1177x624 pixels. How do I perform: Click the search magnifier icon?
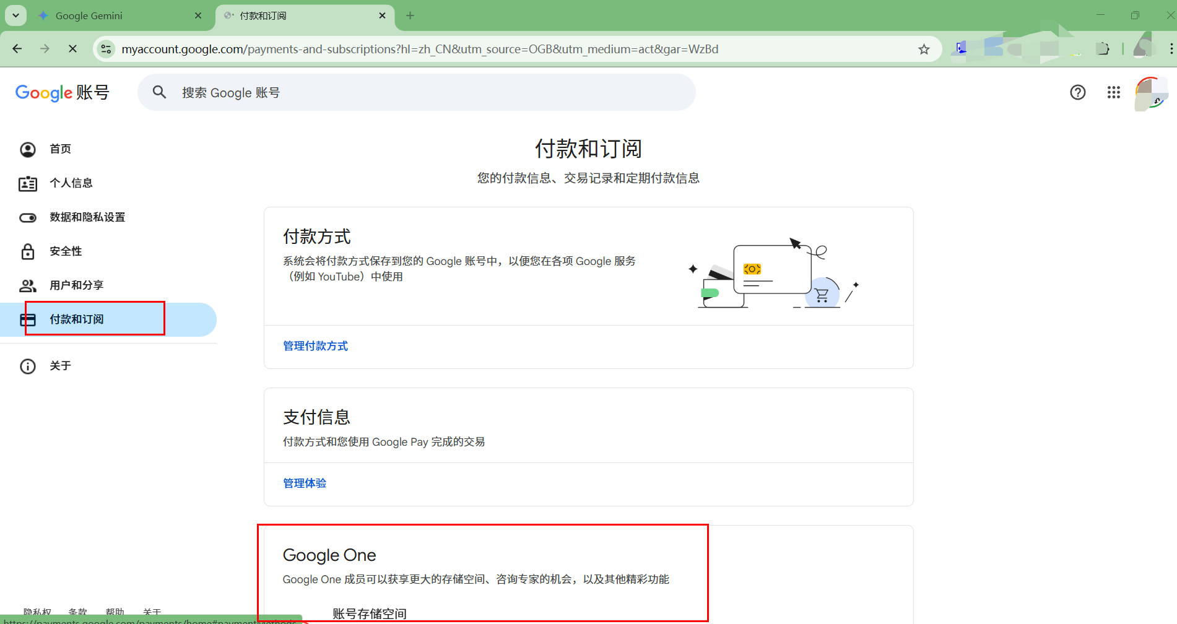pos(160,92)
